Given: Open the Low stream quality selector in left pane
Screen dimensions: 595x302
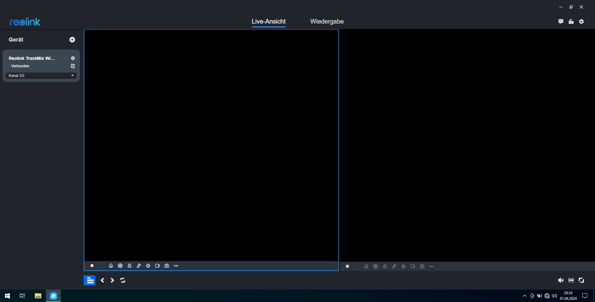Looking at the screenshot, I should (176, 266).
